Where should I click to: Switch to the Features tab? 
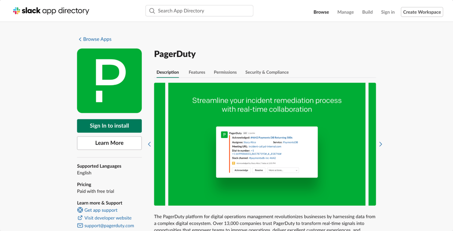click(197, 72)
